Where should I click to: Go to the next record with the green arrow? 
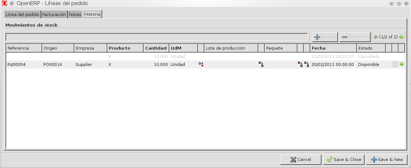401,37
